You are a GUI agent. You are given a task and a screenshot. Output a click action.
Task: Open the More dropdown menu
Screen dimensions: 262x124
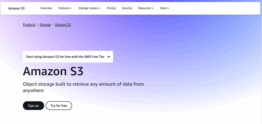(165, 8)
